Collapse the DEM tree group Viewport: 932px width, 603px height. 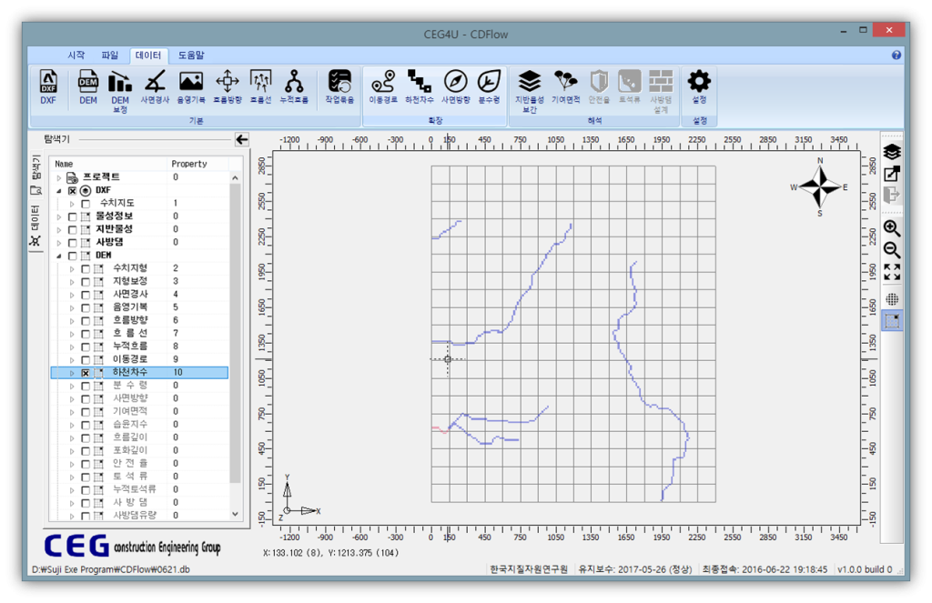[x=59, y=256]
